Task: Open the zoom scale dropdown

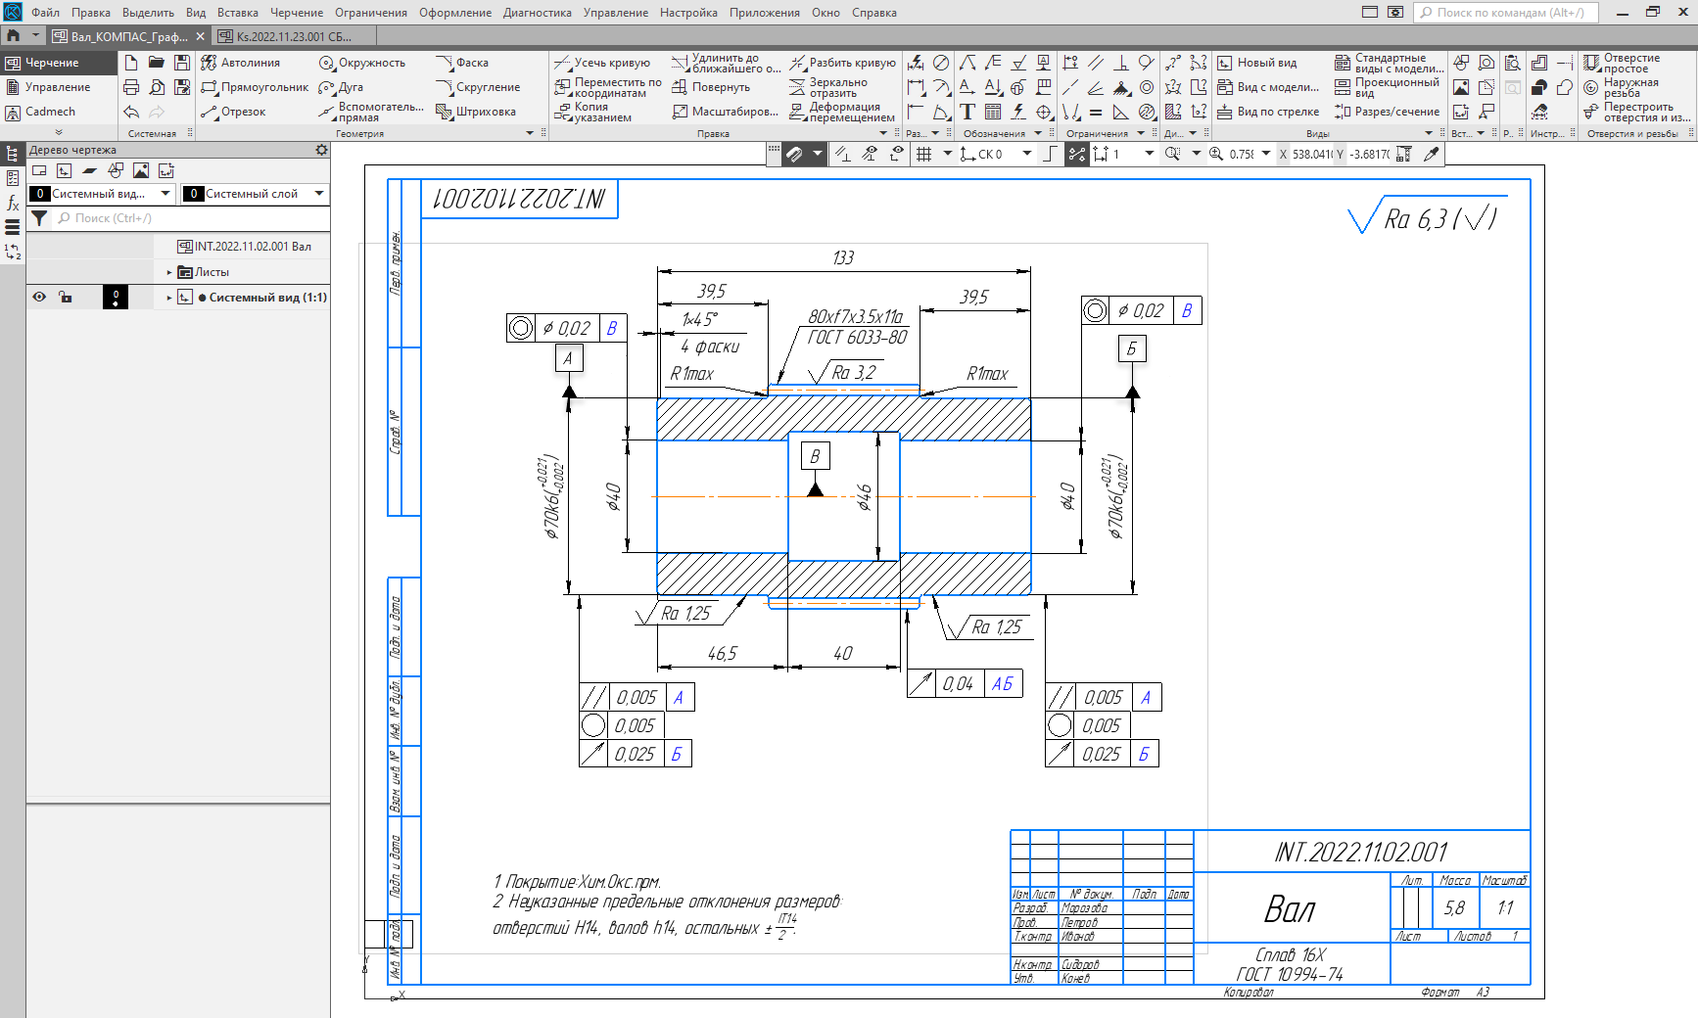Action: coord(1266,154)
